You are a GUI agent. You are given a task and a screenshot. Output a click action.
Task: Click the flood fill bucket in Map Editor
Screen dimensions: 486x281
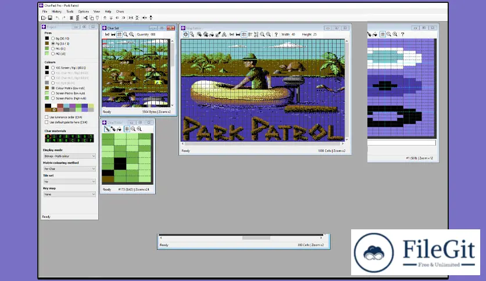[212, 34]
